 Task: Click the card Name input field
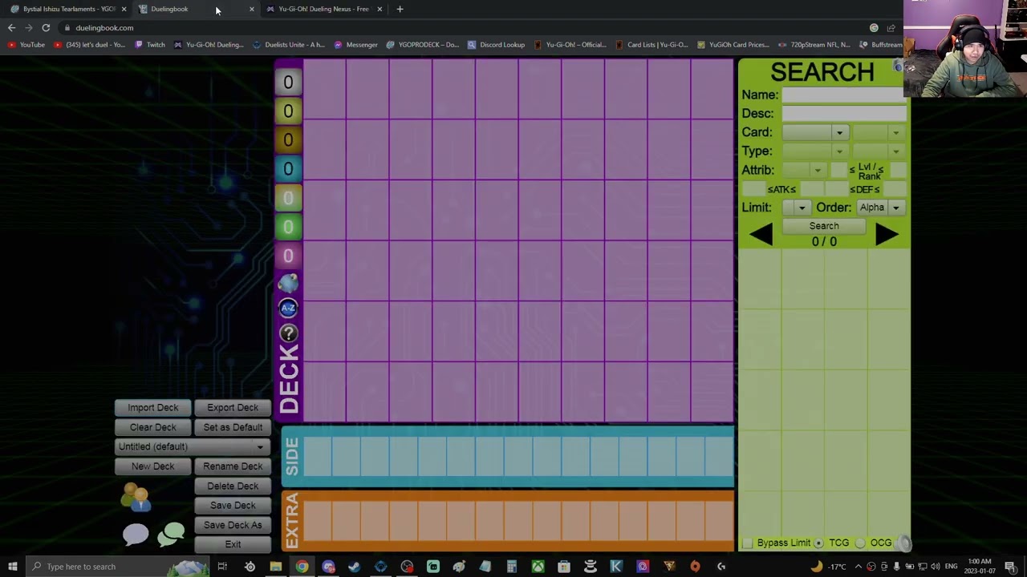pos(844,95)
